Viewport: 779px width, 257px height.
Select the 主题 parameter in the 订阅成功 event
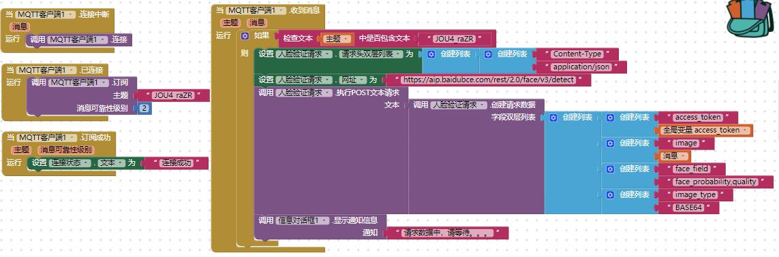(21, 150)
